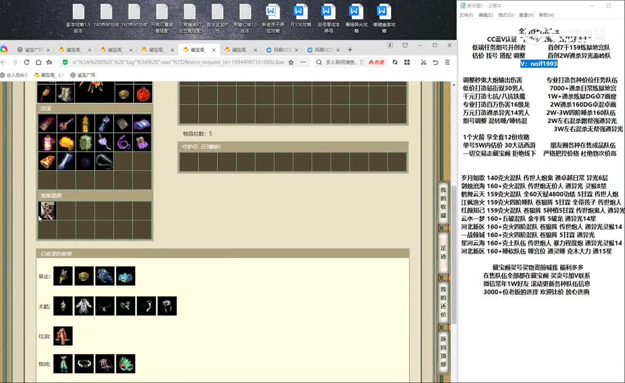Click highlighted 'V: noif1993' text in Notepad

539,64
